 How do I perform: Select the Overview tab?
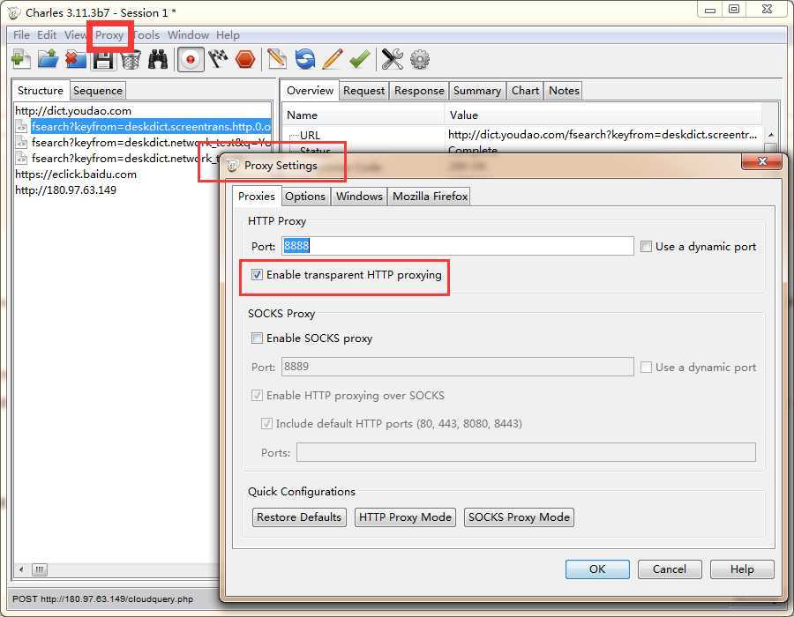click(x=310, y=90)
